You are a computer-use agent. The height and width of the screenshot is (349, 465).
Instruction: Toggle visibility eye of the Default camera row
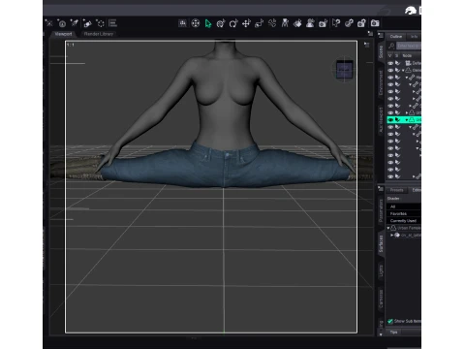coord(390,63)
